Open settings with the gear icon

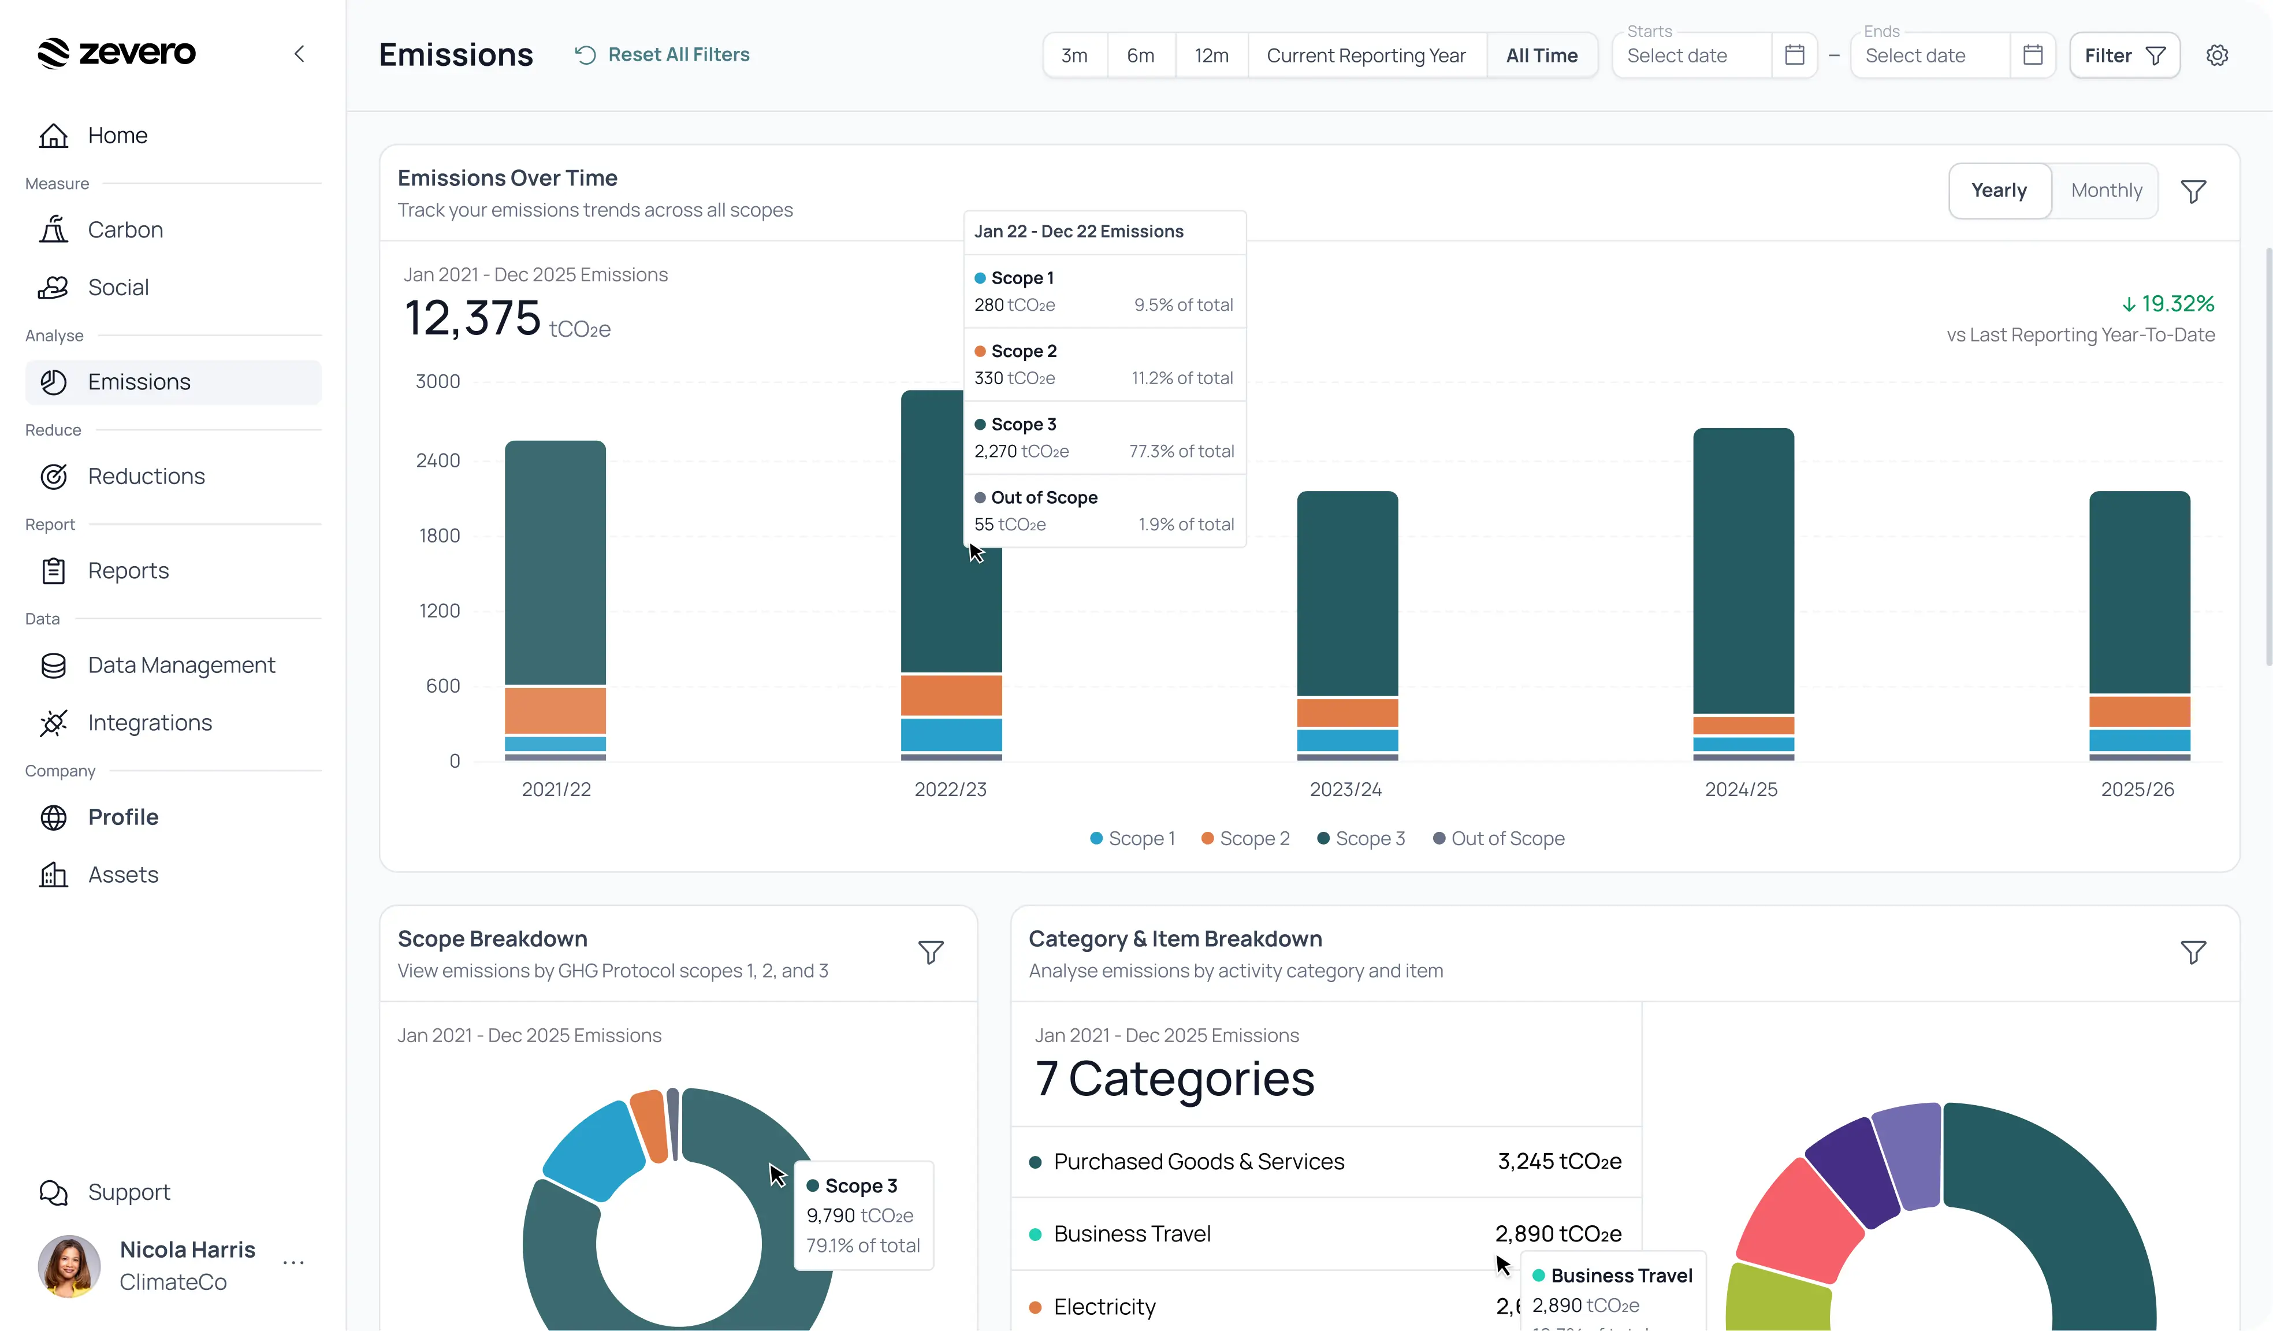[x=2217, y=56]
